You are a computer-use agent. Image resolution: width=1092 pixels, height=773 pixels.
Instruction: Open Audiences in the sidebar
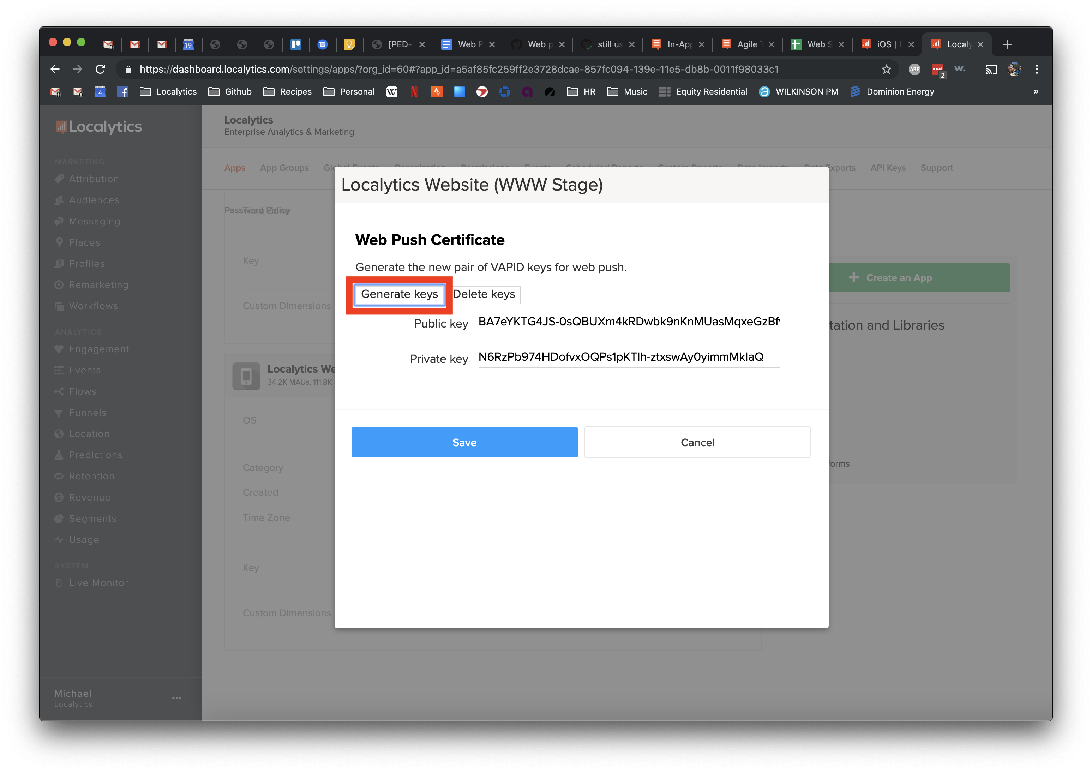pos(86,200)
